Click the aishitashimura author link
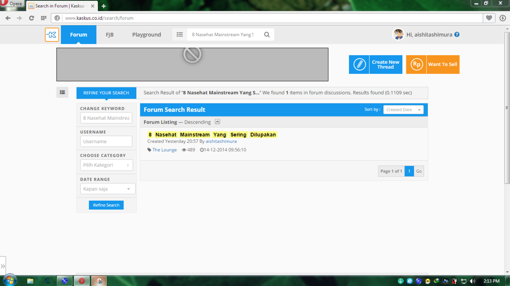 [221, 141]
